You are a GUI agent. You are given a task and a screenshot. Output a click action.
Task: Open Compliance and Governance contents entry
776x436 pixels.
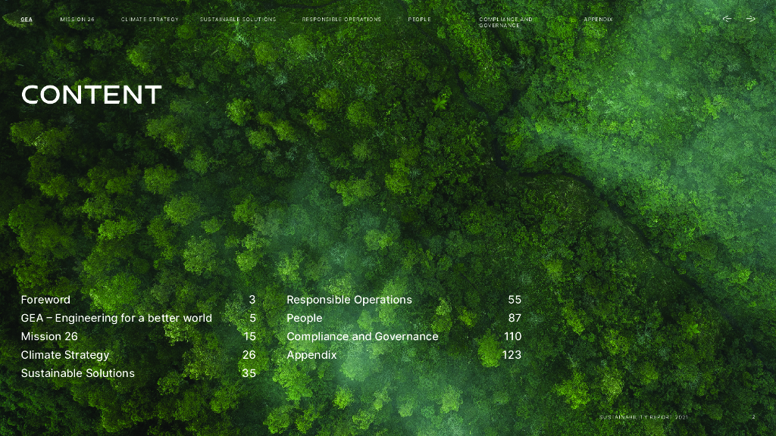pos(362,336)
